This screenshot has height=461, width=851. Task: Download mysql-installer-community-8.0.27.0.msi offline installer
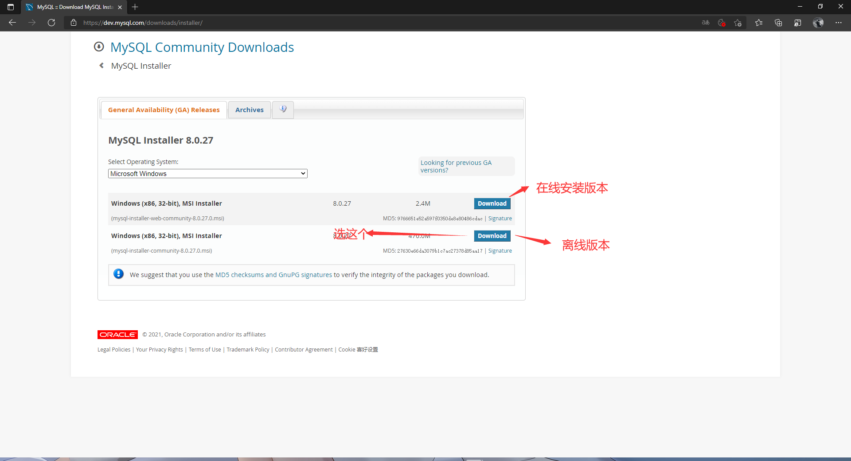click(492, 236)
